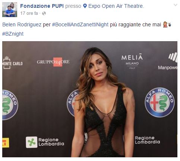This screenshot has height=161, width=180.
Task: Click the #BocelliAndZanettiNight hashtag
Action: click(80, 24)
